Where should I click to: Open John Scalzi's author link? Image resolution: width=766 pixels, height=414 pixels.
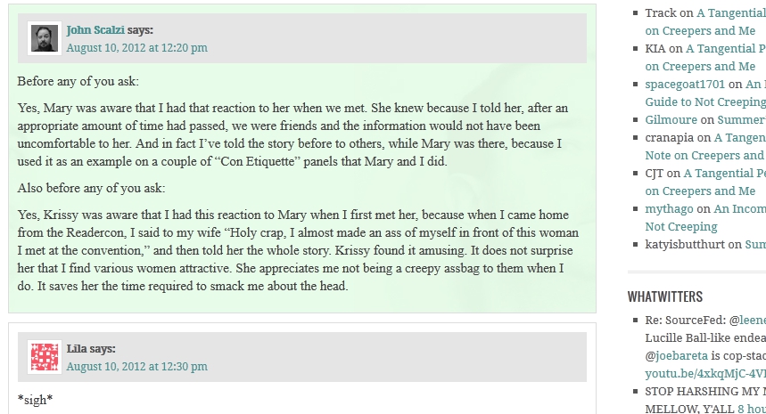click(95, 30)
